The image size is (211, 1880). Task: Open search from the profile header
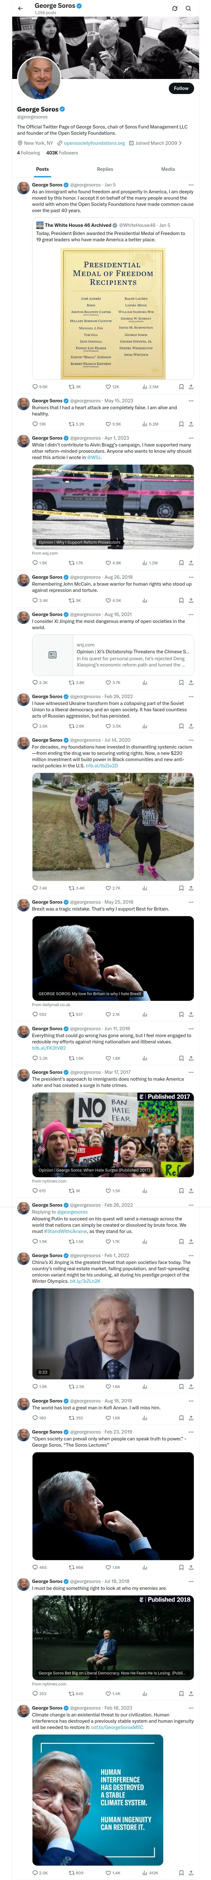click(x=188, y=9)
